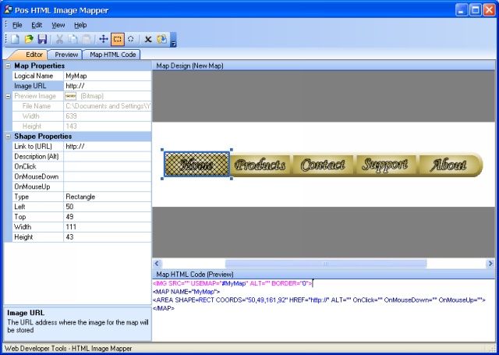Click the Open file folder icon
Image resolution: width=499 pixels, height=355 pixels.
tap(29, 39)
